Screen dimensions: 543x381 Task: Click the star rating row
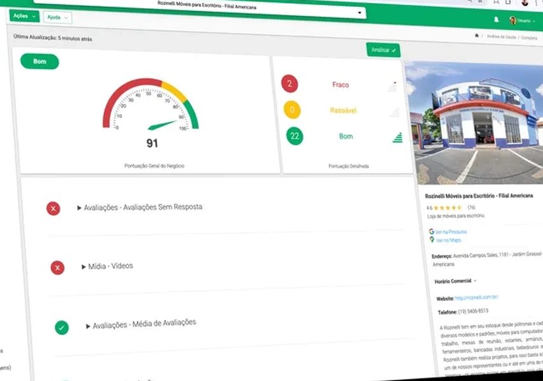coord(447,208)
